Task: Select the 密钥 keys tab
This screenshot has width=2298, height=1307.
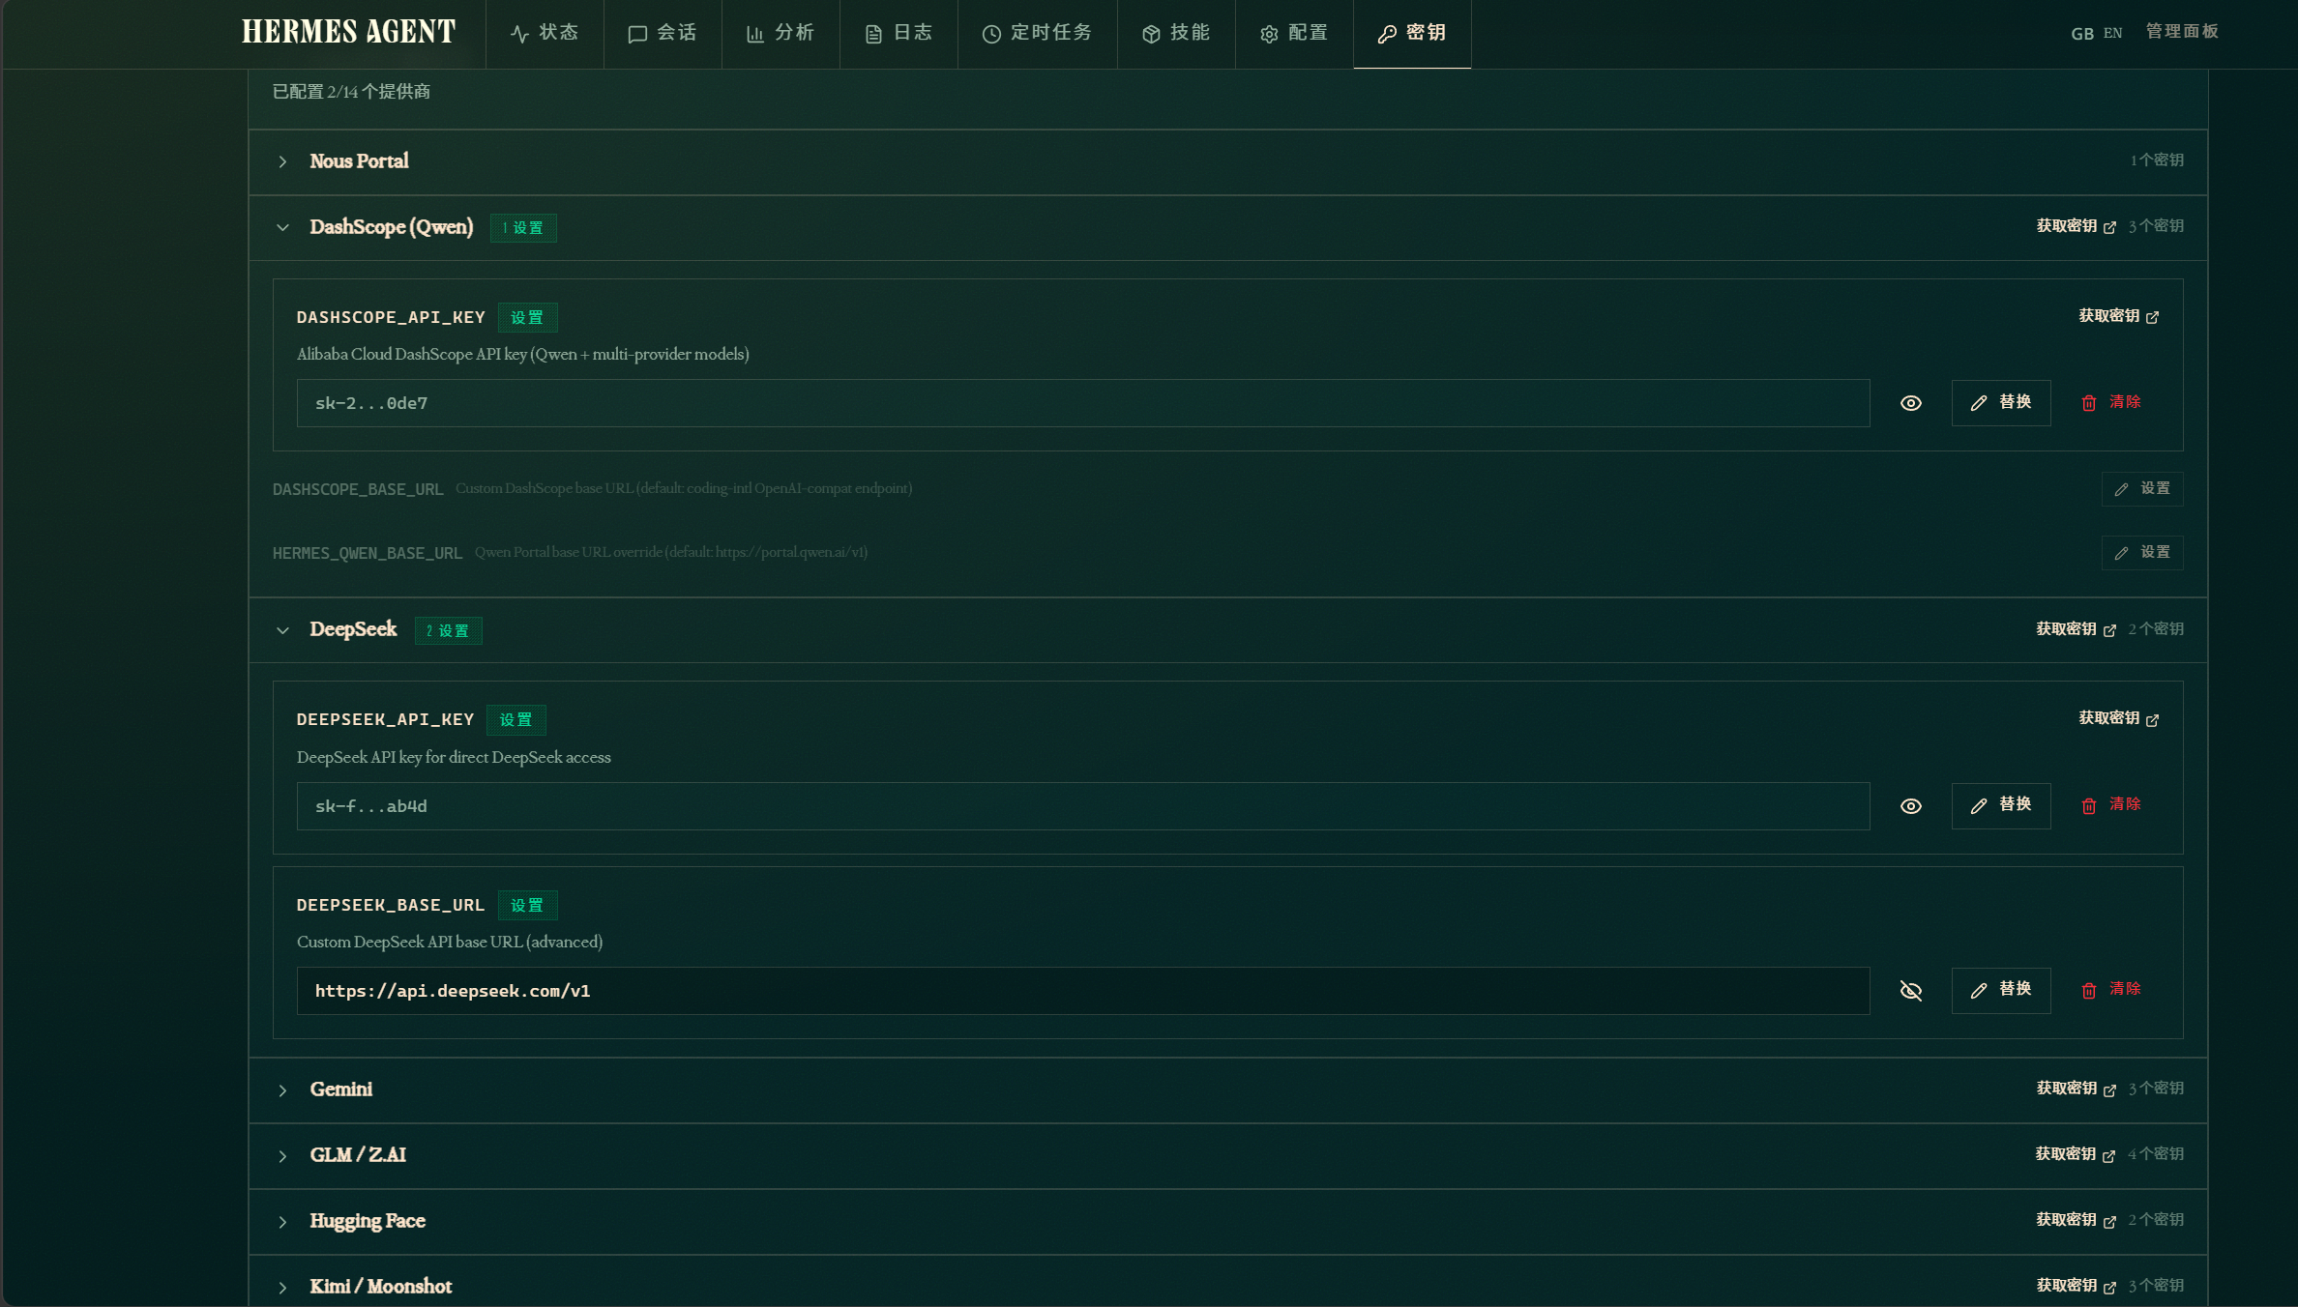Action: (x=1412, y=34)
